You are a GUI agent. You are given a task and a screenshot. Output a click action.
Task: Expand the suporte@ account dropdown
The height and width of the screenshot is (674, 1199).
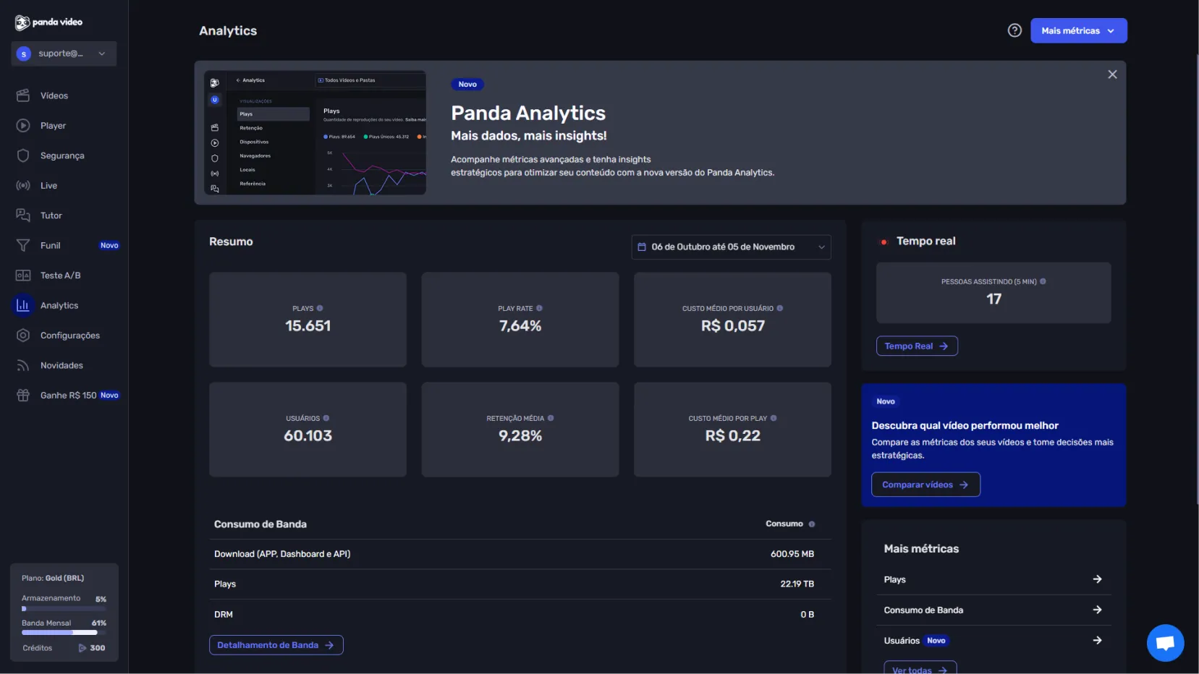pyautogui.click(x=64, y=54)
